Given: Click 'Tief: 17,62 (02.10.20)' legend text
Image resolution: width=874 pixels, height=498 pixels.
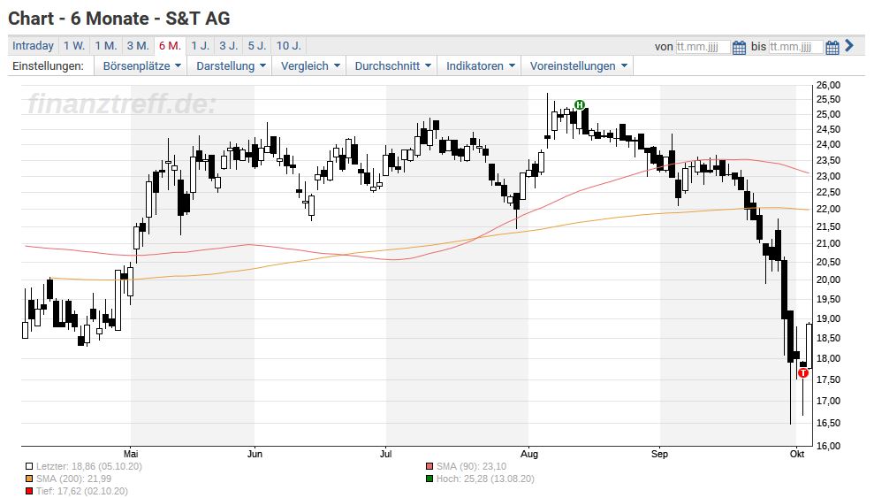Looking at the screenshot, I should pos(82,491).
